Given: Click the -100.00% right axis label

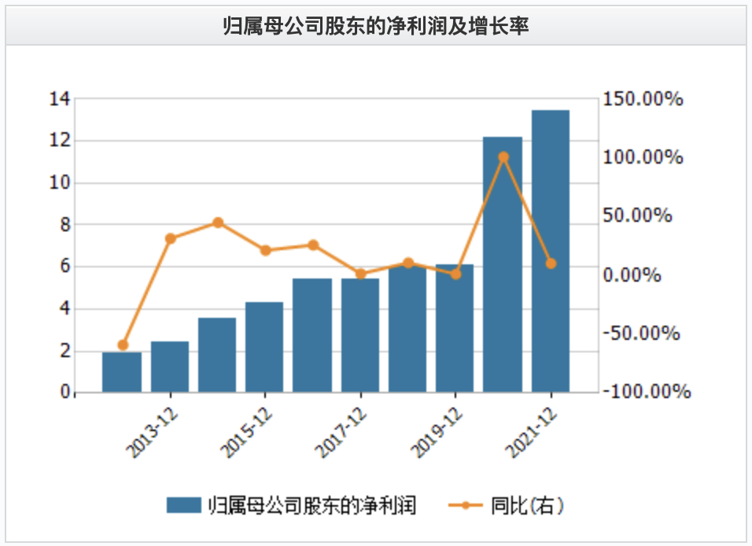Looking at the screenshot, I should click(647, 392).
